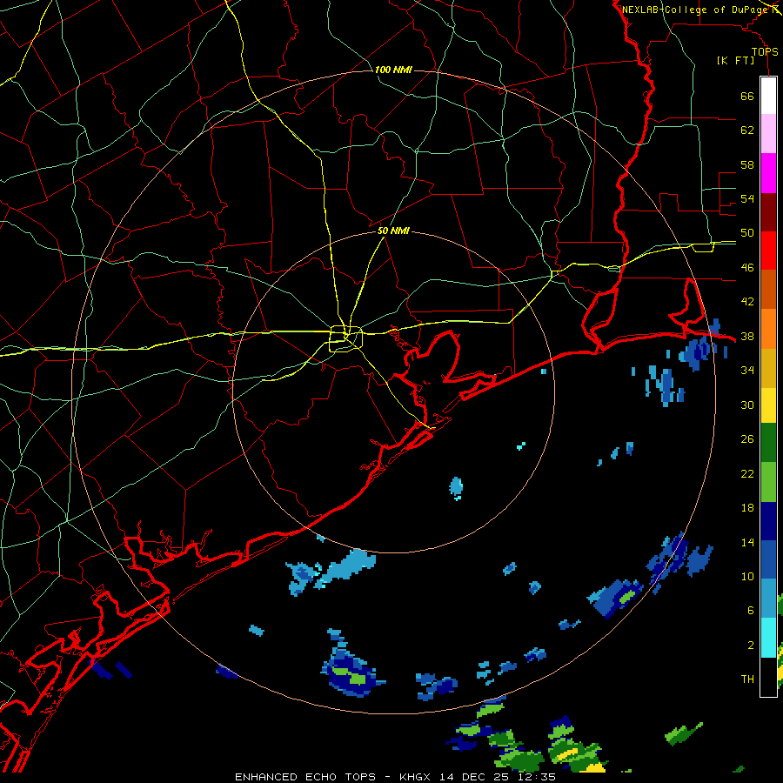
Task: Click the dark green legend swatch
Action: (x=768, y=443)
